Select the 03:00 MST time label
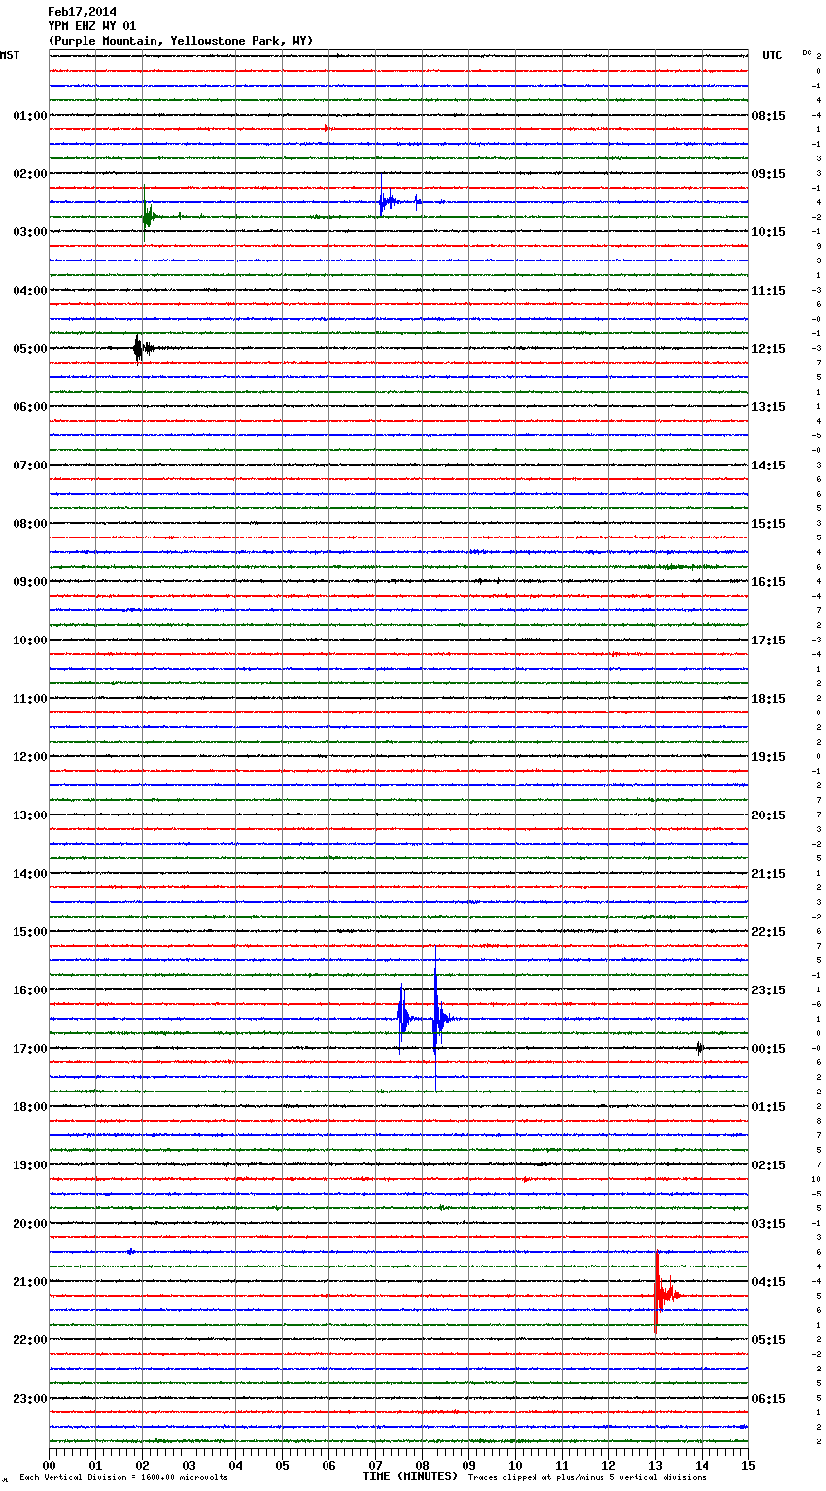 pyautogui.click(x=30, y=232)
